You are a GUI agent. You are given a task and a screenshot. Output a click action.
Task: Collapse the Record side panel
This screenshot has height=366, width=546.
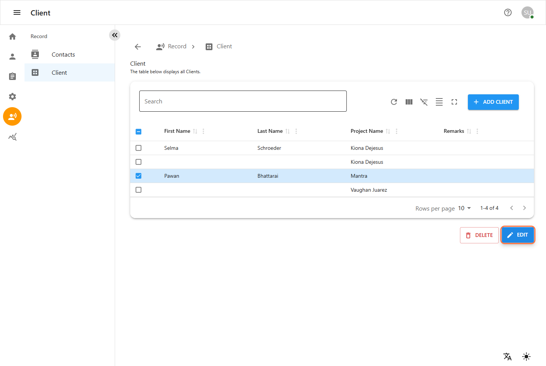tap(115, 35)
